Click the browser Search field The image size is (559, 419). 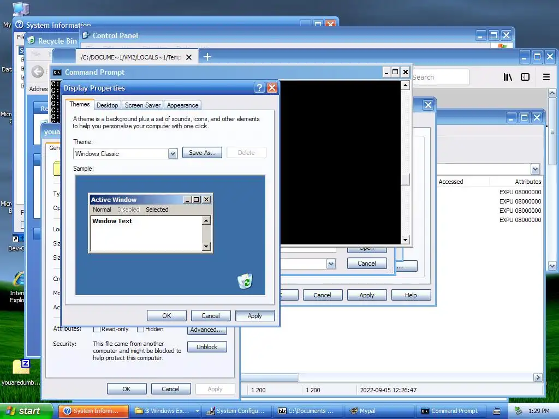(441, 77)
